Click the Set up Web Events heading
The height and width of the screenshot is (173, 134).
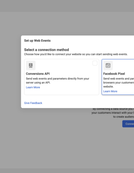(37, 41)
